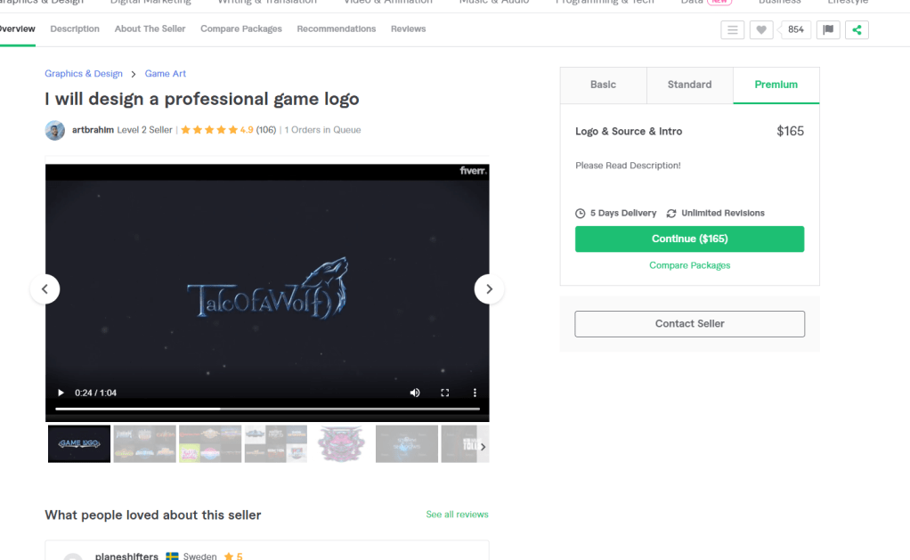Play the gig video
The width and height of the screenshot is (910, 560).
(x=61, y=393)
